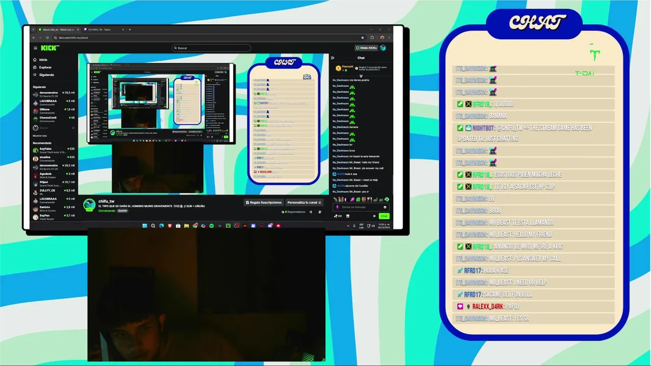Open Discord from the taskbar

[x=270, y=226]
